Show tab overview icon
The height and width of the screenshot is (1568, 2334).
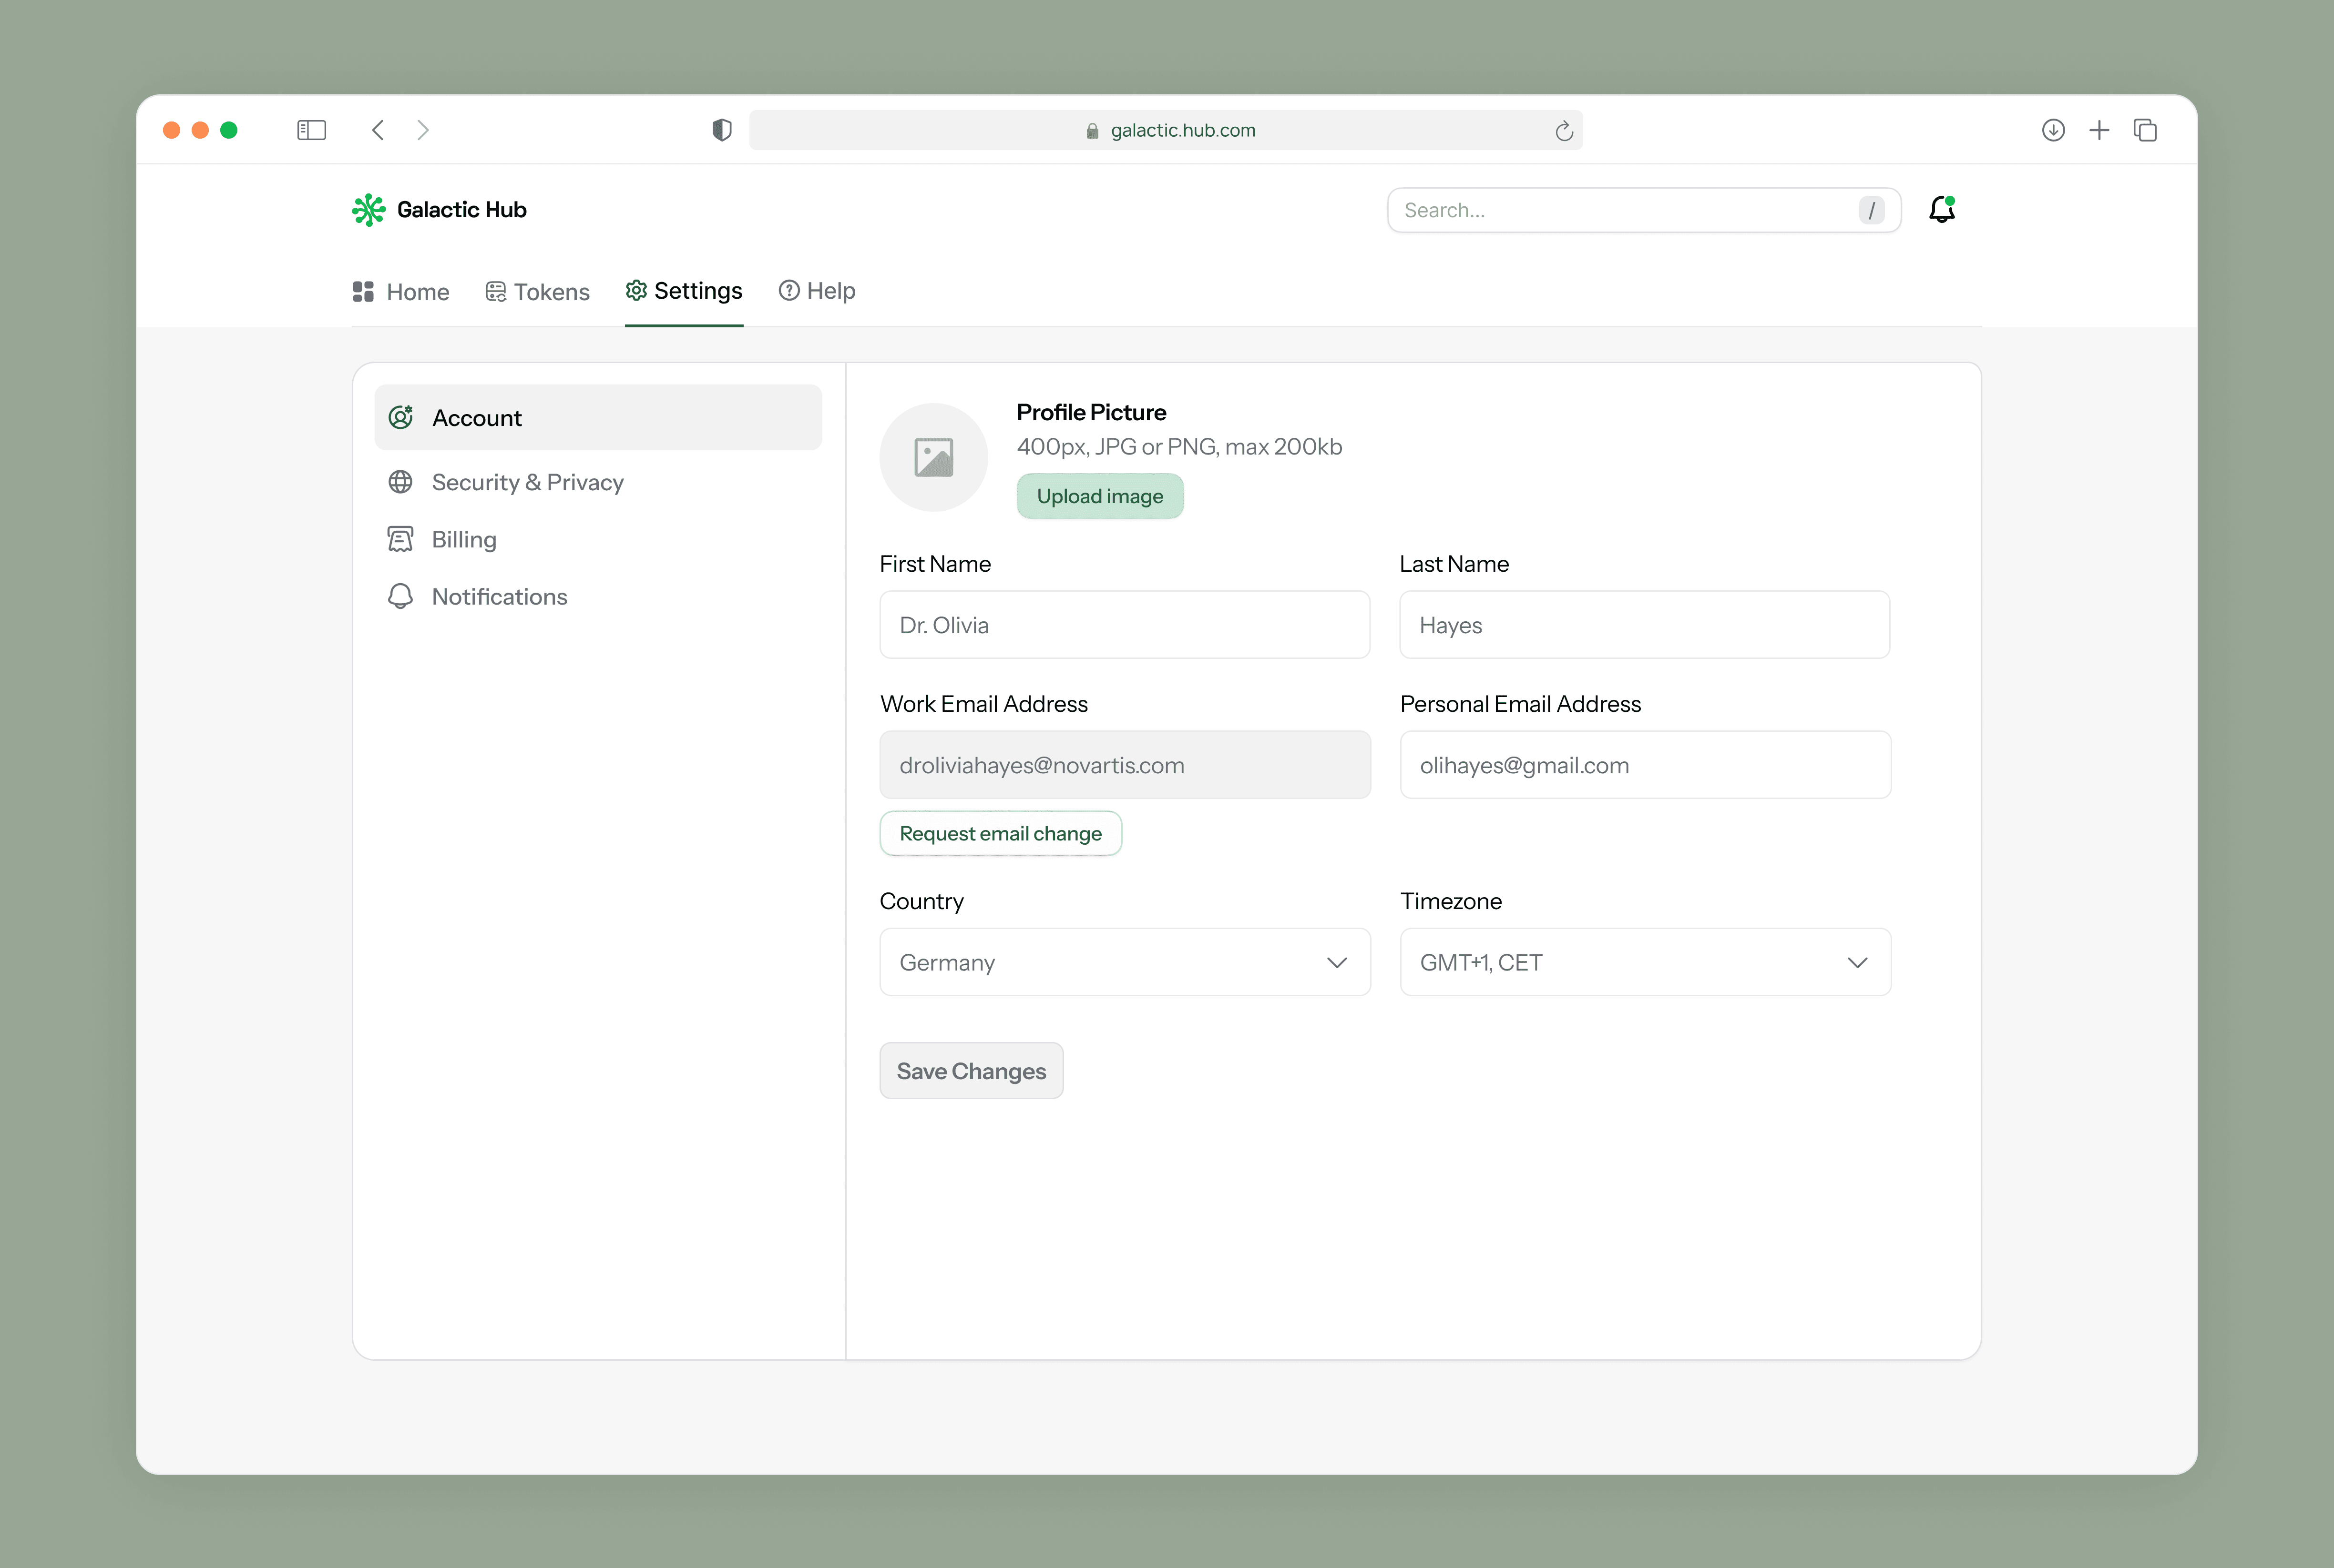tap(2145, 130)
